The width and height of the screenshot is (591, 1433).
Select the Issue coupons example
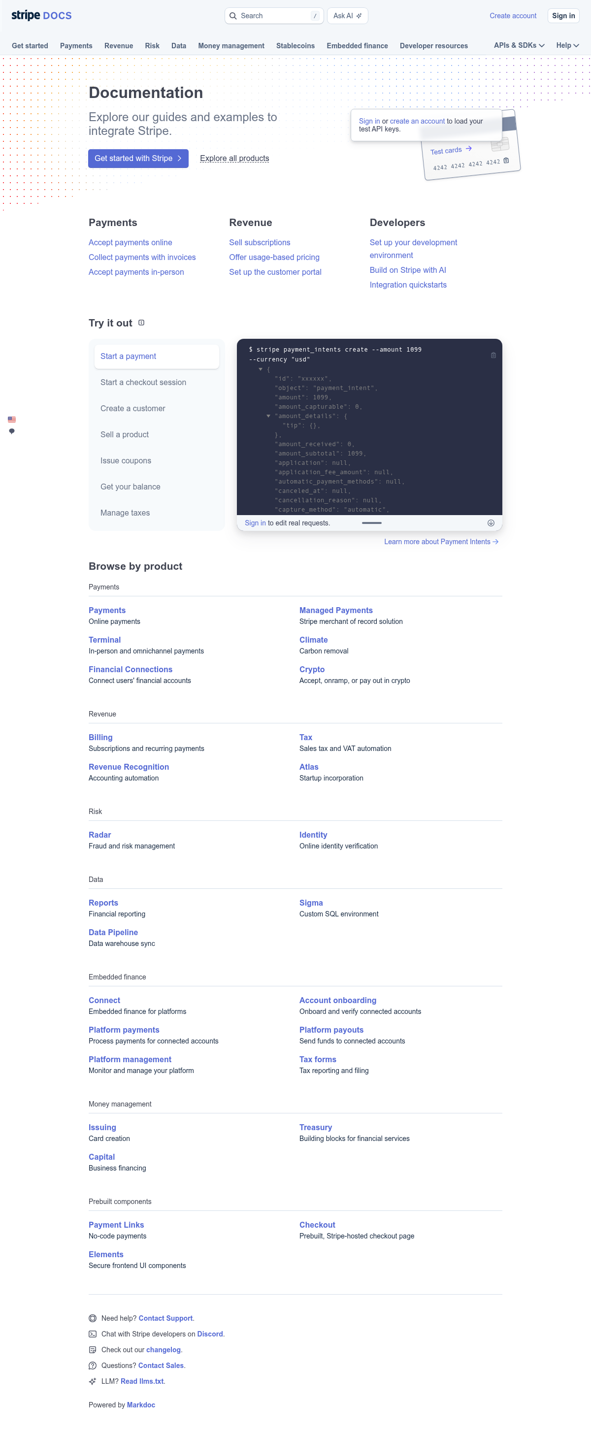point(157,460)
